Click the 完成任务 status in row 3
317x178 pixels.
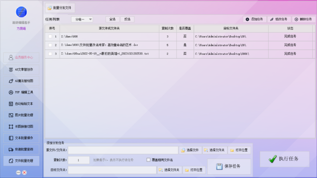(x=290, y=54)
